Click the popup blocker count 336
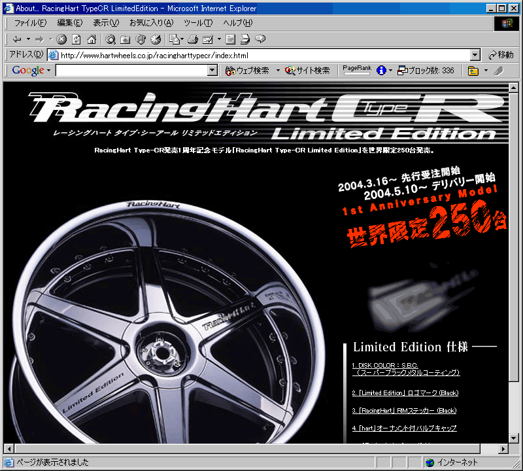Image resolution: width=523 pixels, height=471 pixels. coord(426,71)
